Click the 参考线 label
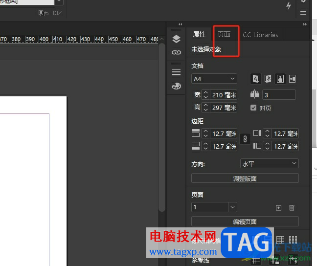Screen dimensions: 317x266 click(201, 261)
